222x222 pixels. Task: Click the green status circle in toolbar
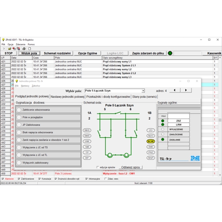170,53
